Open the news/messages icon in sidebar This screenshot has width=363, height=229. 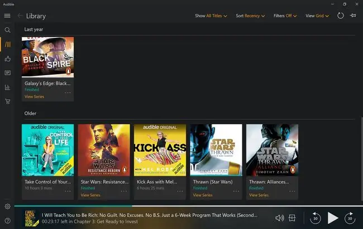click(7, 73)
